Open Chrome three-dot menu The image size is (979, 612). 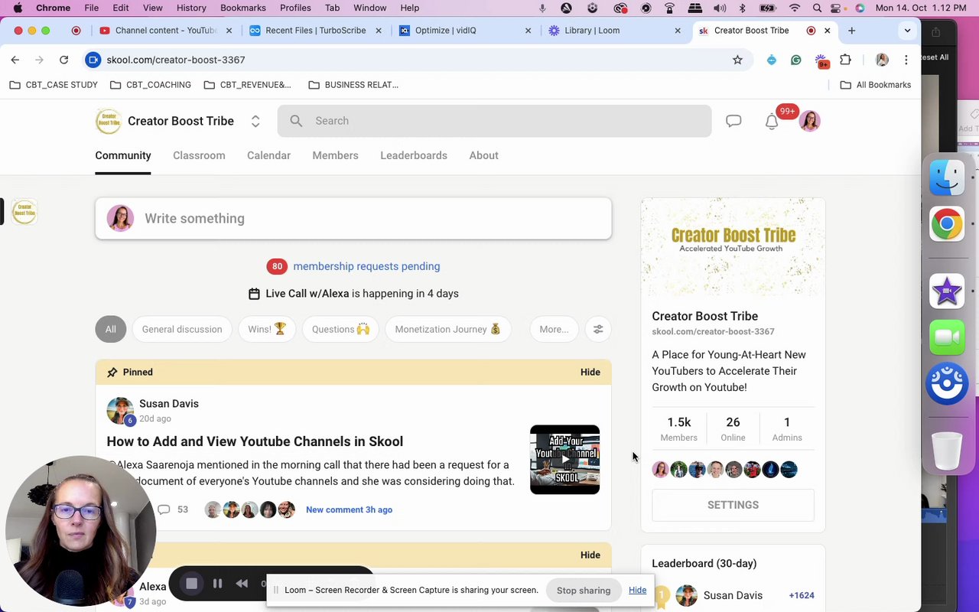pos(906,60)
